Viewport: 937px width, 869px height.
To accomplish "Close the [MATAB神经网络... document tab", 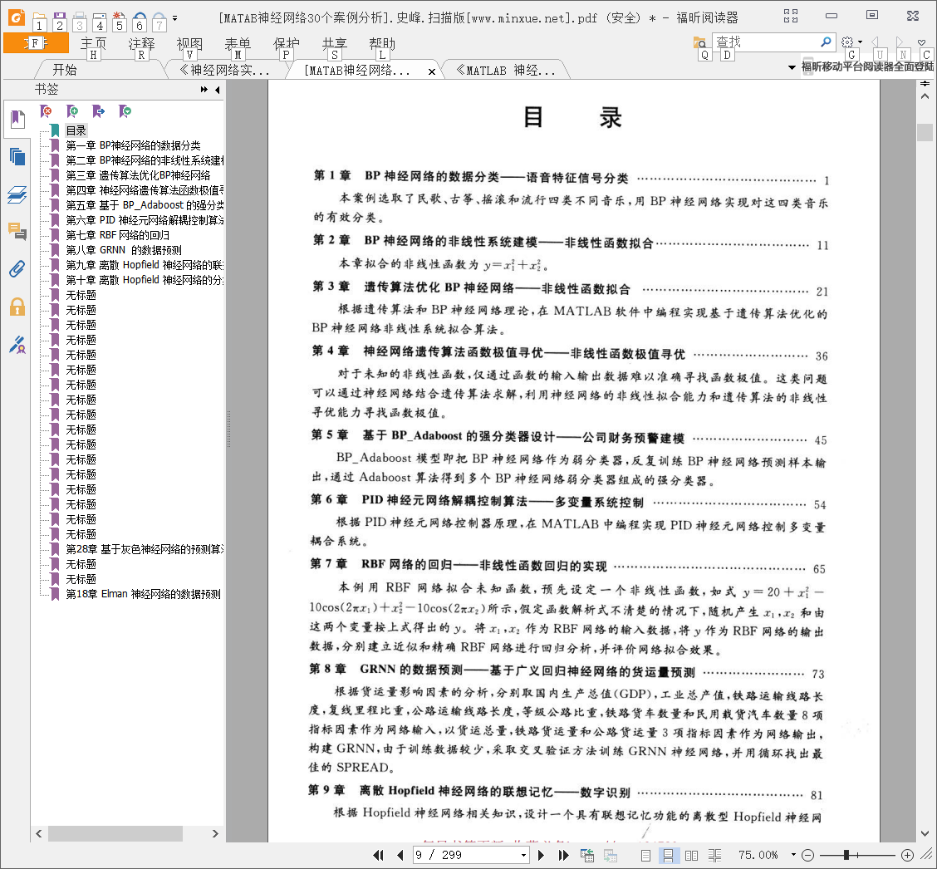I will pos(431,71).
